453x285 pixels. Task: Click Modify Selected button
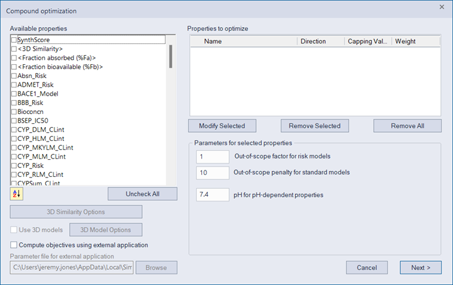click(222, 126)
